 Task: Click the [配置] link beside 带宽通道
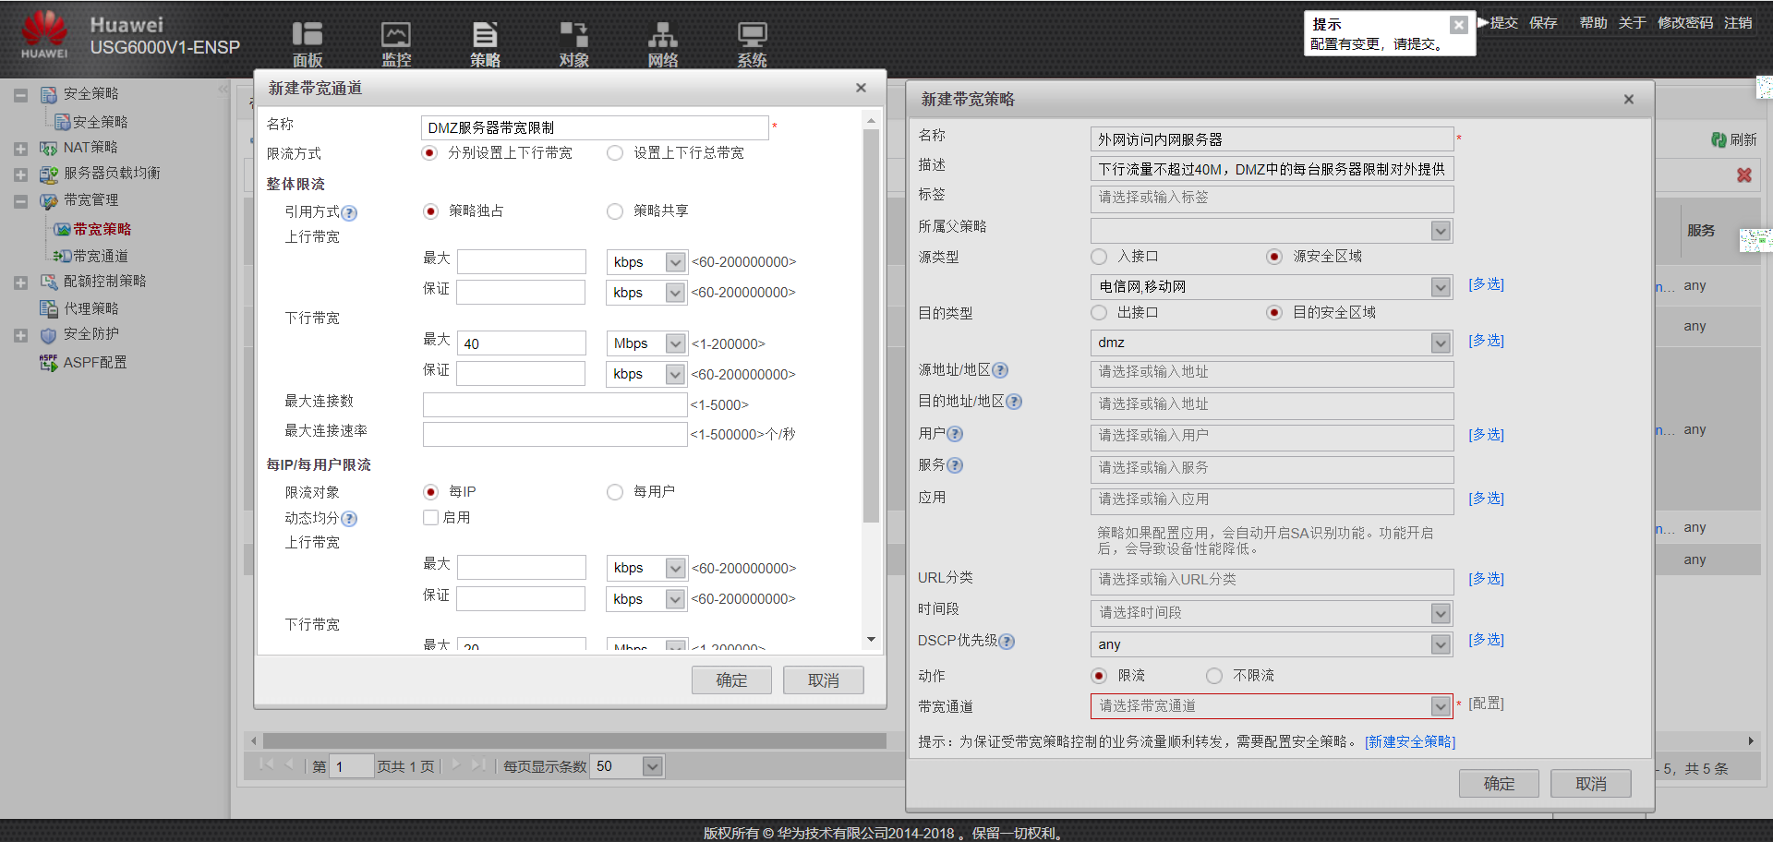pos(1486,704)
